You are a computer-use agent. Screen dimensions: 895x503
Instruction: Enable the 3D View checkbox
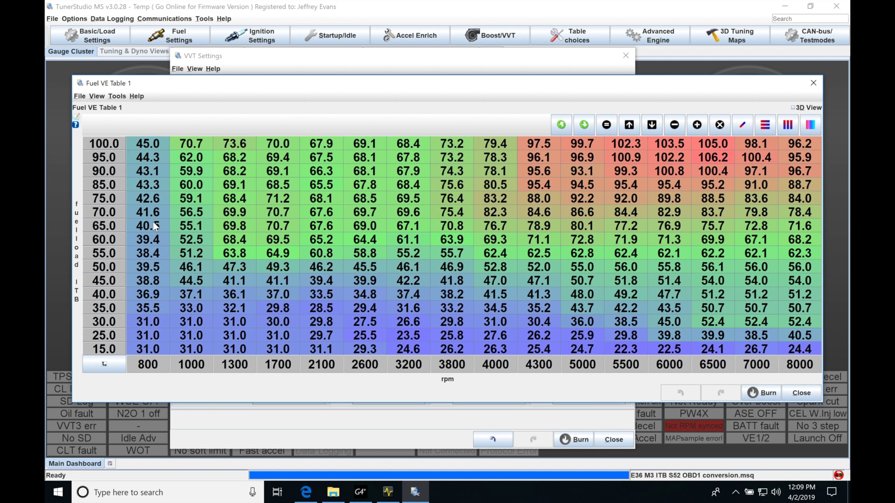pyautogui.click(x=793, y=107)
